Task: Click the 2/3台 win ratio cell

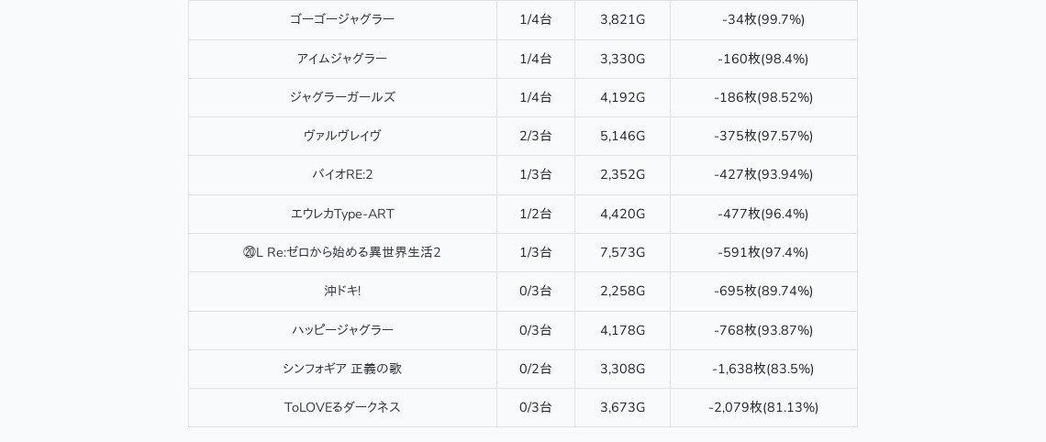Action: pos(536,136)
